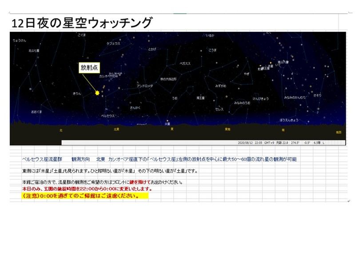Click the りょうけん constellation label
The height and width of the screenshot is (255, 362).
coord(20,40)
